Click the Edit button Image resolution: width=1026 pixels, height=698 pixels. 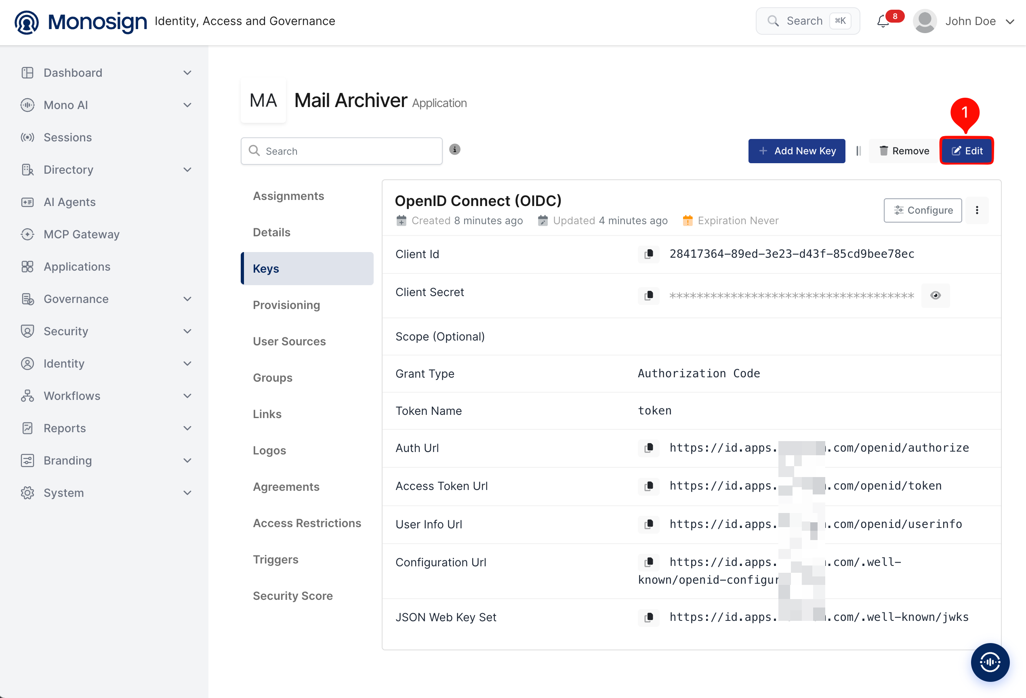click(966, 151)
